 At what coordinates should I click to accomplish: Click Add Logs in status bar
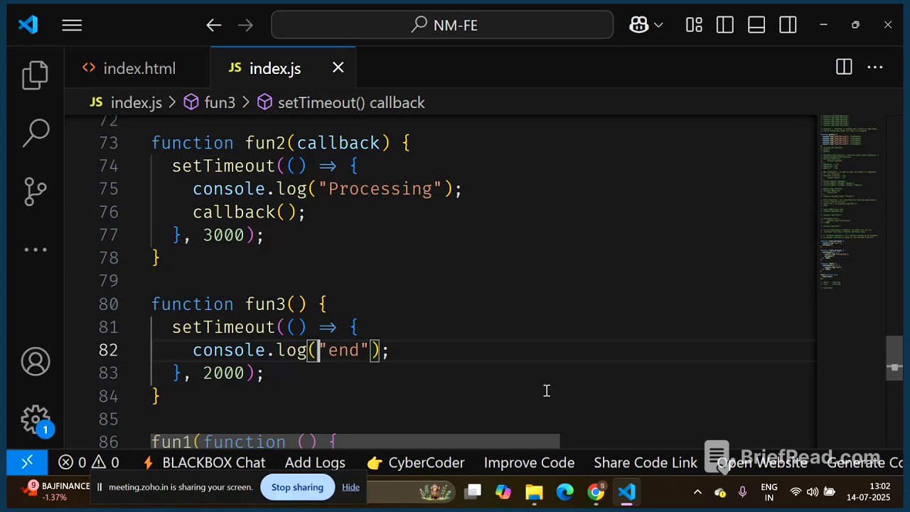click(315, 462)
